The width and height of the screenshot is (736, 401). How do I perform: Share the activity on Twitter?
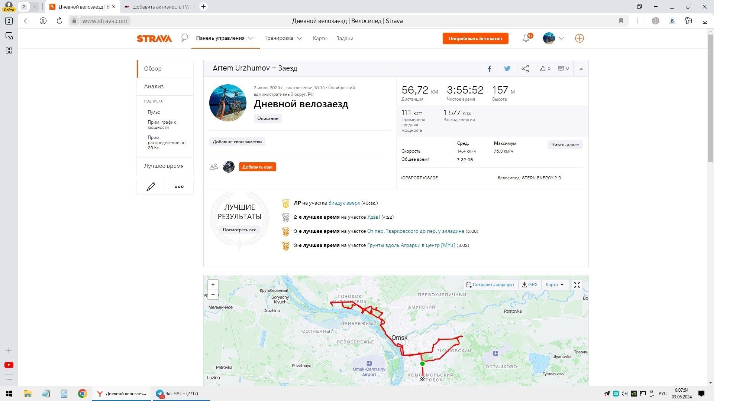[x=507, y=69]
